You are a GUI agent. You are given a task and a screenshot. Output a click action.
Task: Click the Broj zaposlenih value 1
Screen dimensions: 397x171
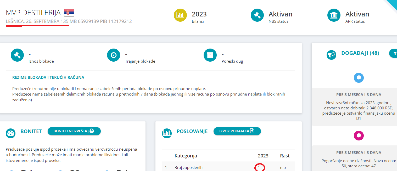coord(259,168)
